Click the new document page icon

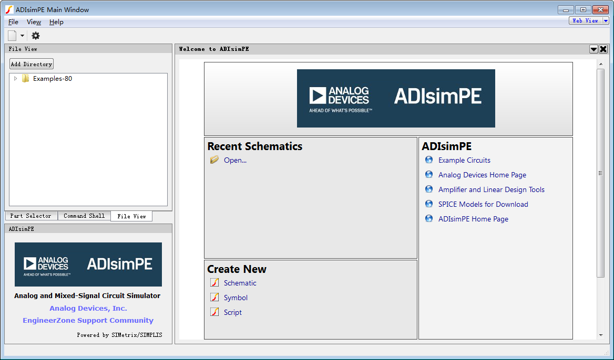pos(12,36)
